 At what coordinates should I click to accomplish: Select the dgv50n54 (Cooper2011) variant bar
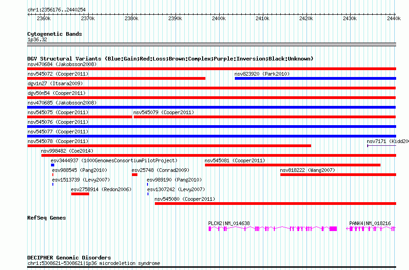(211, 98)
